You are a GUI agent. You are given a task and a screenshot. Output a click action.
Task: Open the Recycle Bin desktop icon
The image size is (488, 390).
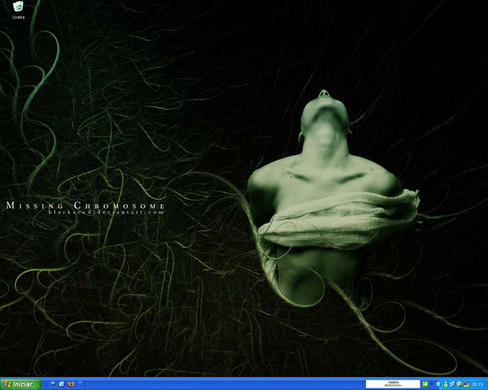tap(18, 10)
